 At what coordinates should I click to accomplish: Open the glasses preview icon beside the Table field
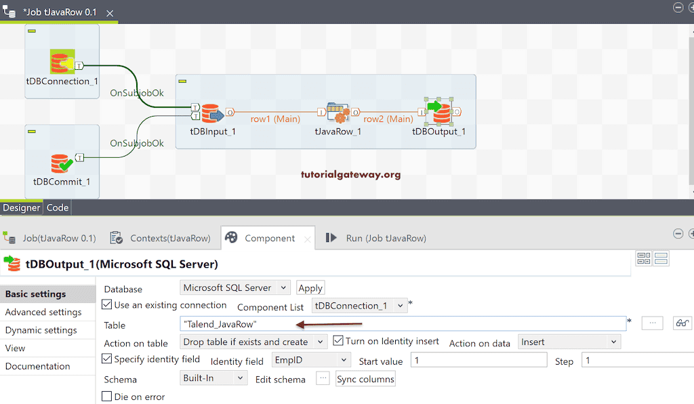coord(682,323)
